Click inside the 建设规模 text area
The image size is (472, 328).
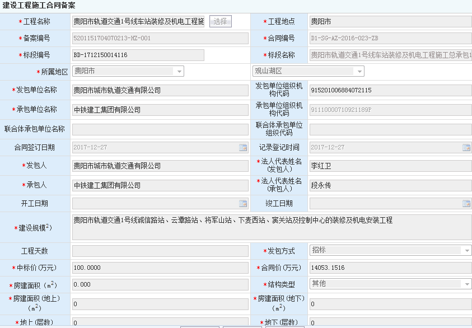point(272,227)
